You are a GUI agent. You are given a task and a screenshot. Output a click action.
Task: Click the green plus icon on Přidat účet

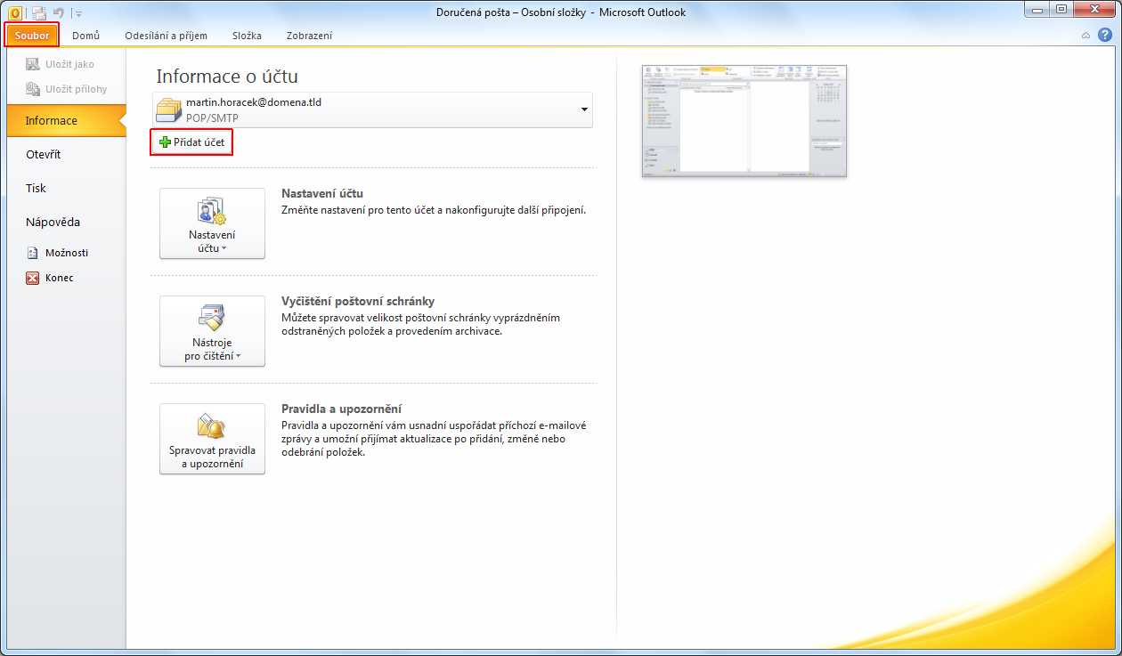pyautogui.click(x=165, y=142)
